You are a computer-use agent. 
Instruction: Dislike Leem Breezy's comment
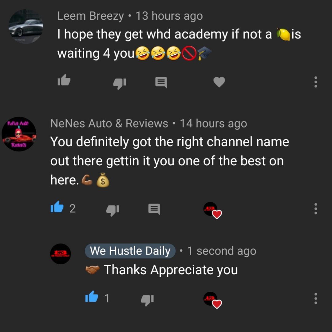(x=119, y=83)
